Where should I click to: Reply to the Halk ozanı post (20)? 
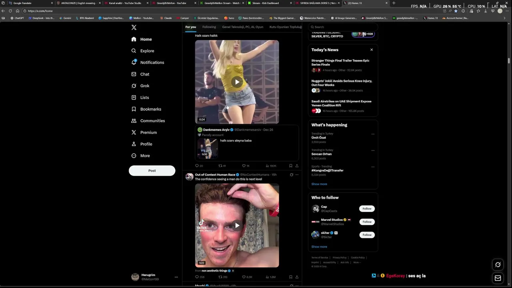tap(199, 166)
